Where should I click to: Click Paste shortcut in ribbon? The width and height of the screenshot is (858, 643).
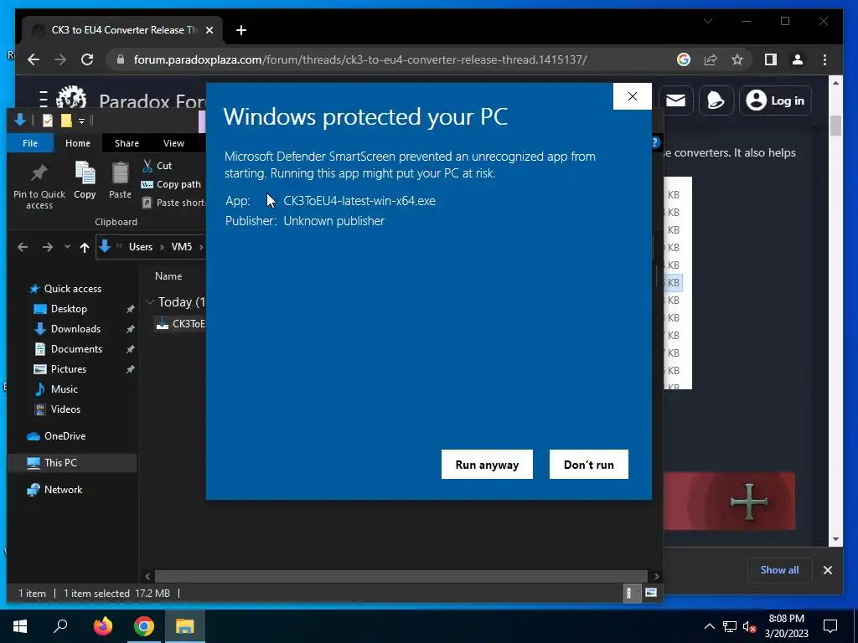pos(173,203)
